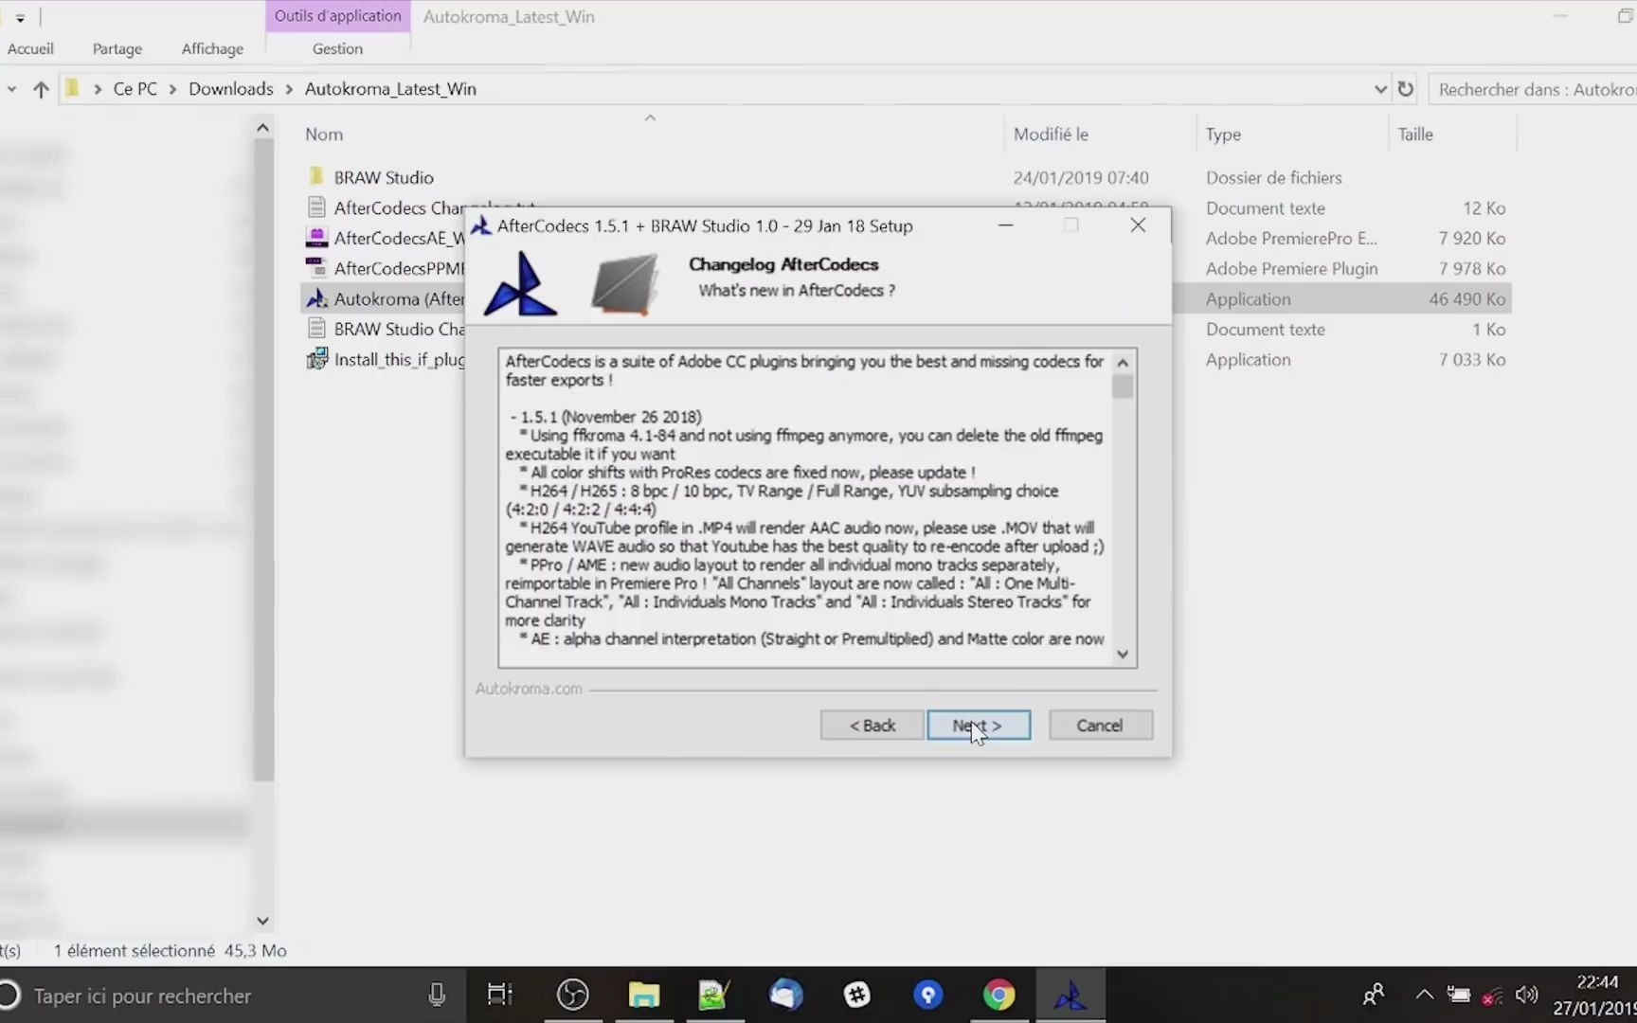
Task: Click the taskbar microphone icon
Action: click(x=437, y=995)
